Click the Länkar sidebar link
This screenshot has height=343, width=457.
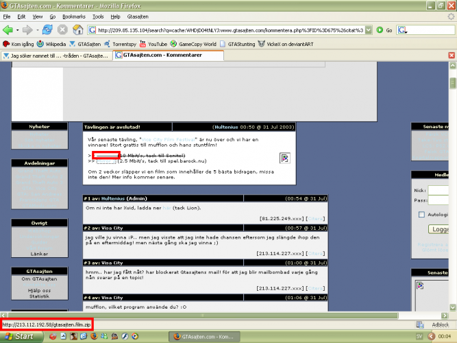pos(39,254)
